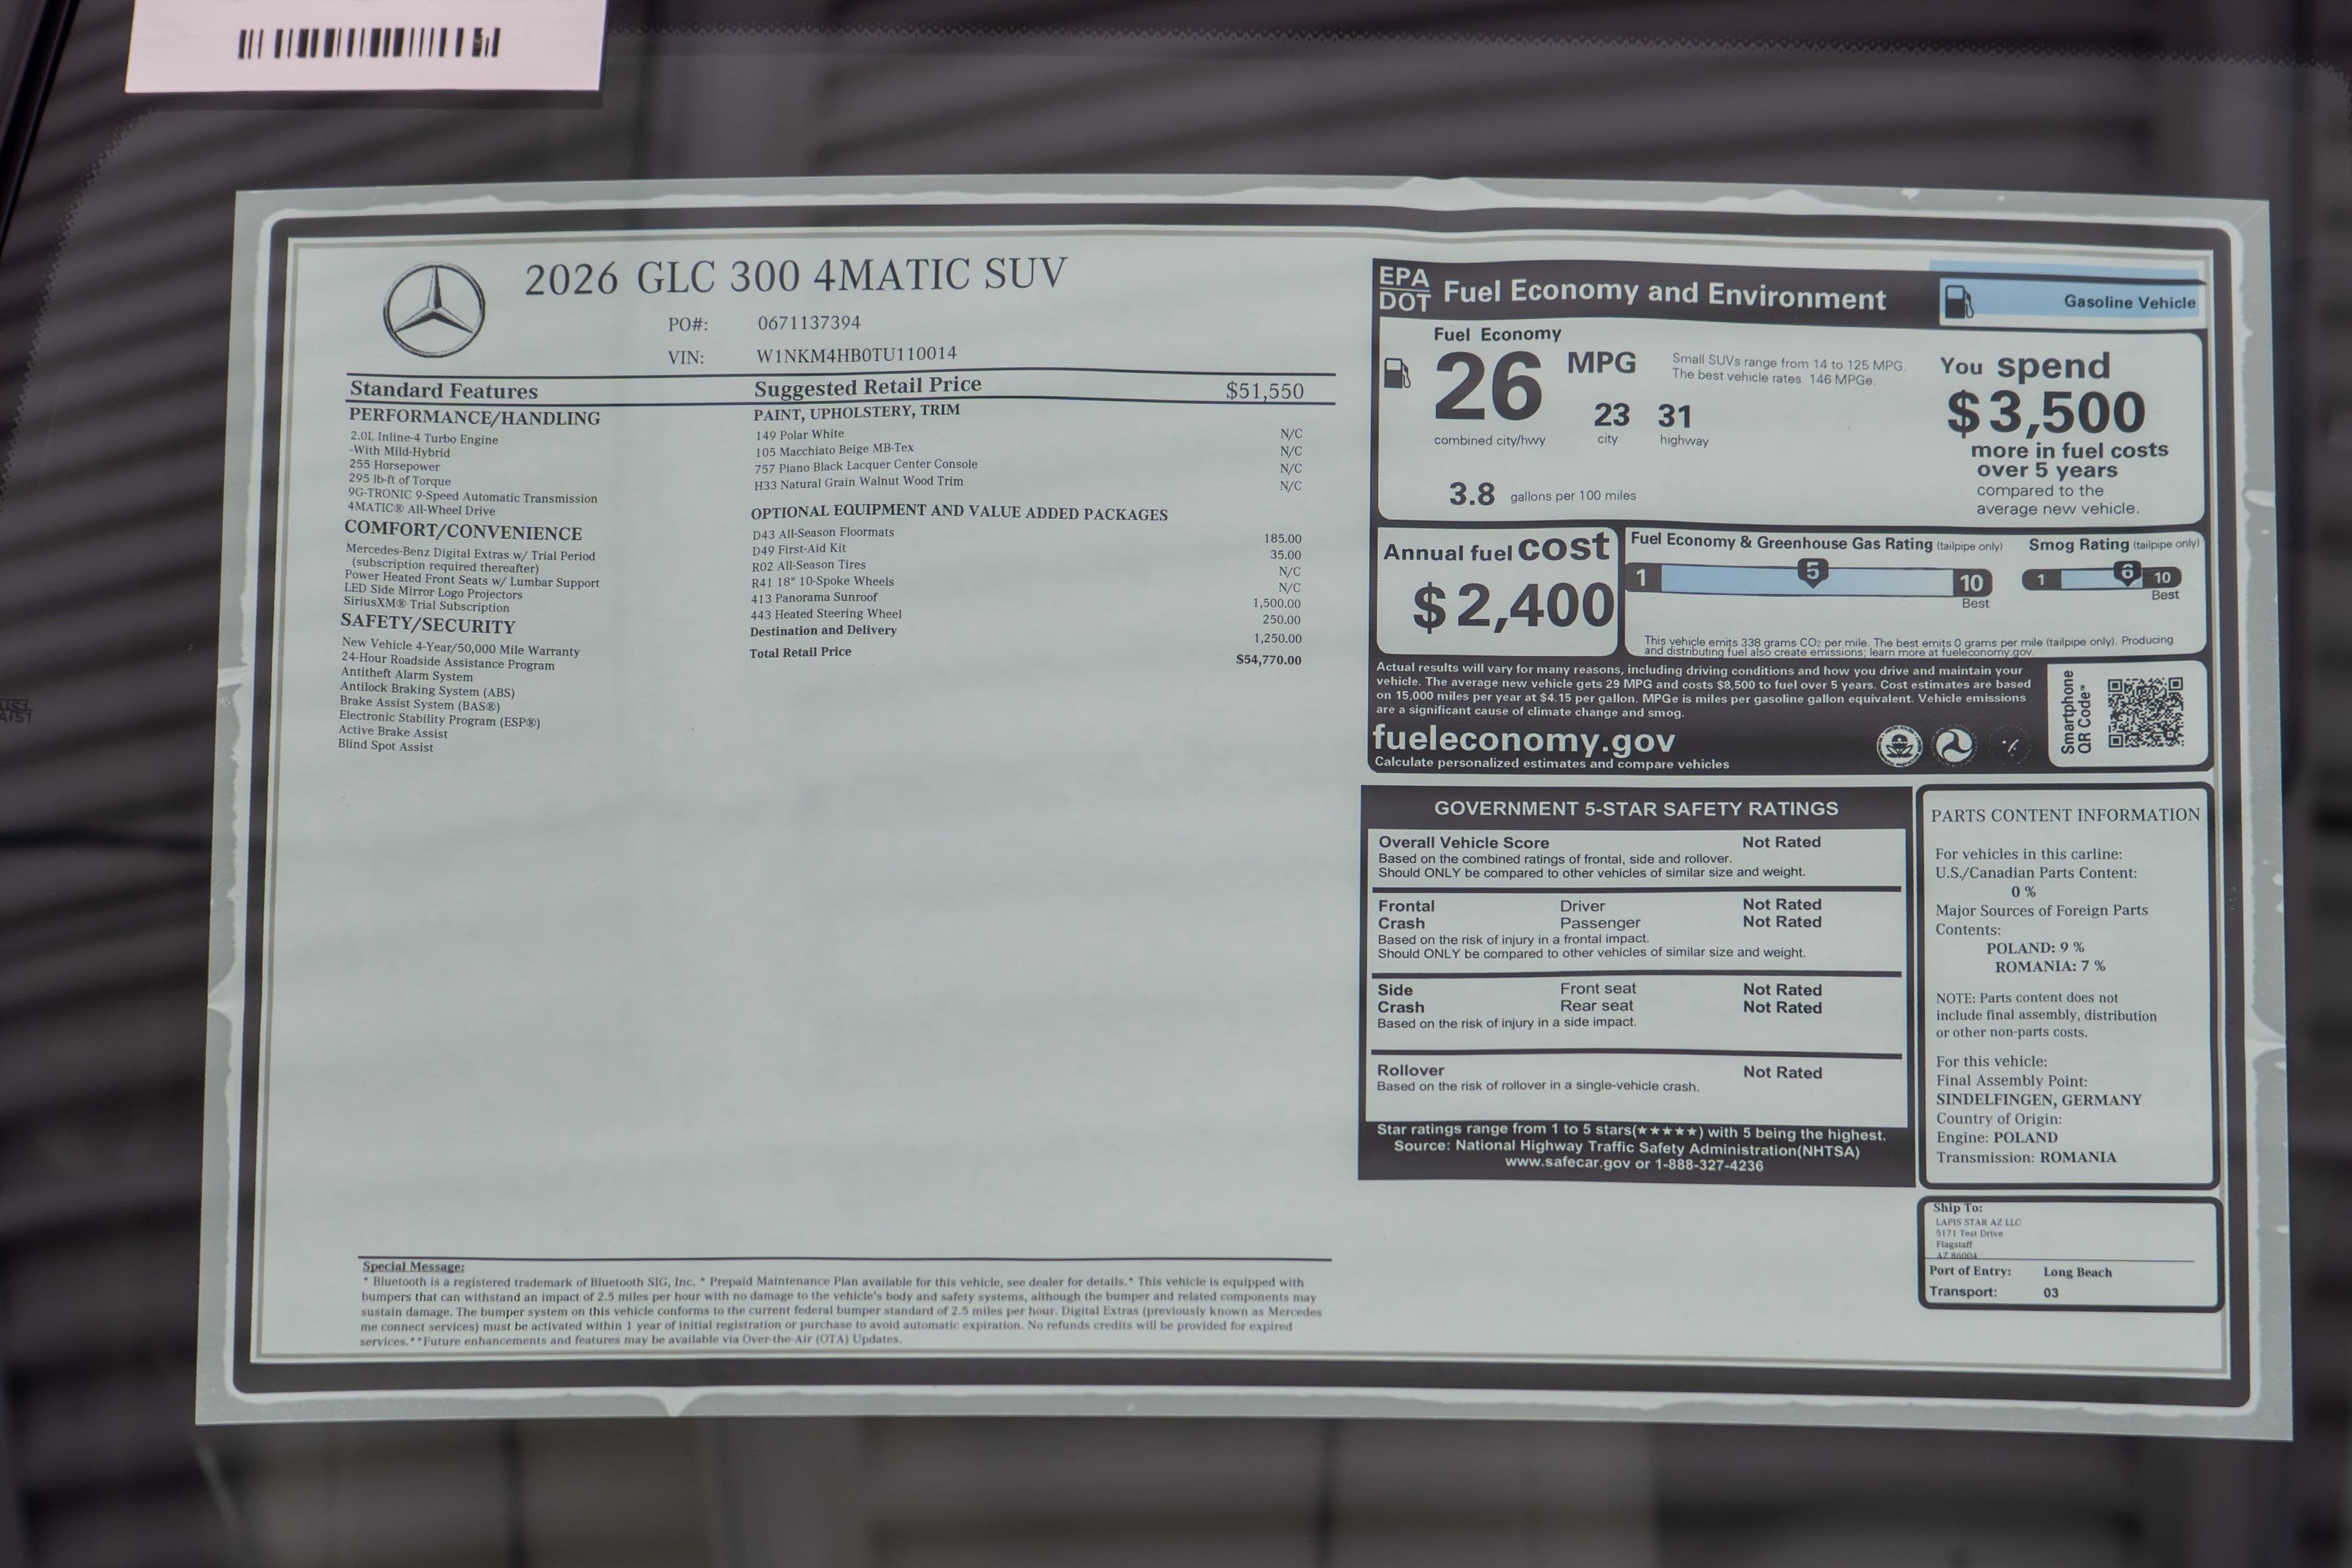Click the 2.0L Inline-4 Turbo Engine line
This screenshot has width=2352, height=1568.
pyautogui.click(x=424, y=438)
